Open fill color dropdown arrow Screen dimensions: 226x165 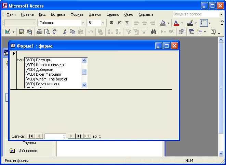(168, 23)
